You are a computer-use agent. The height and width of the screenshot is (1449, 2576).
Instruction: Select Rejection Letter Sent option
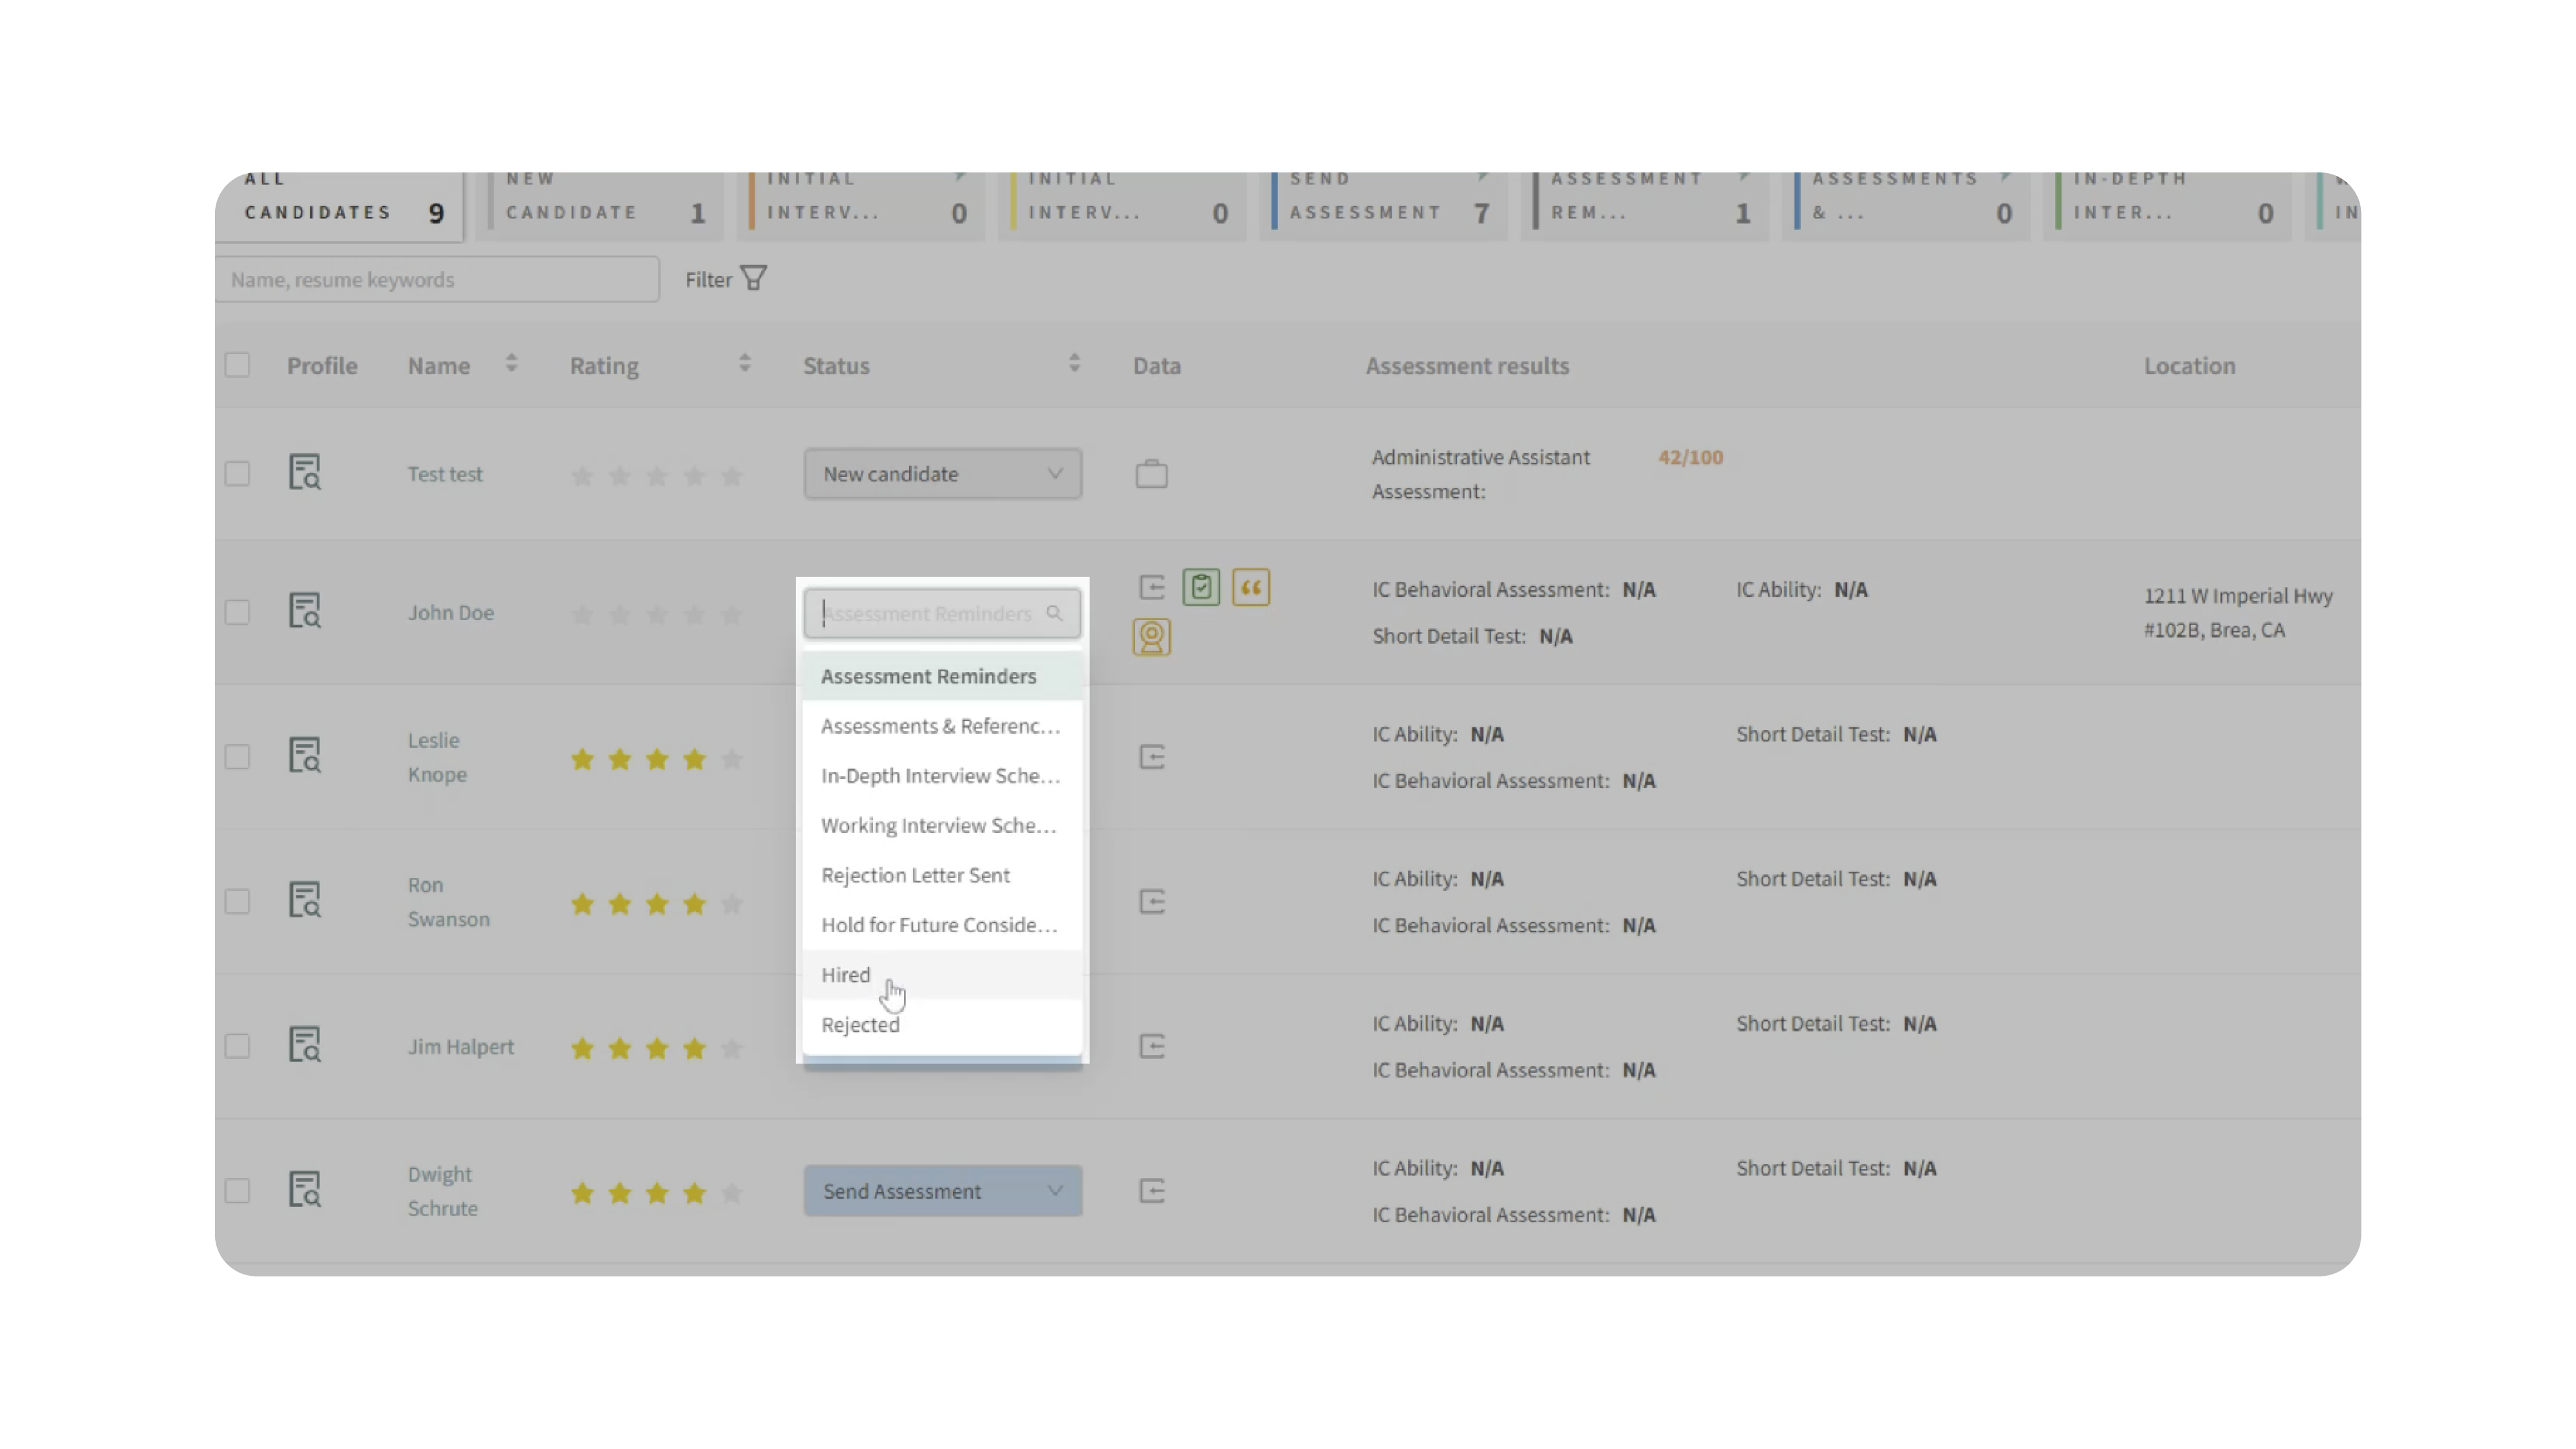[x=915, y=875]
